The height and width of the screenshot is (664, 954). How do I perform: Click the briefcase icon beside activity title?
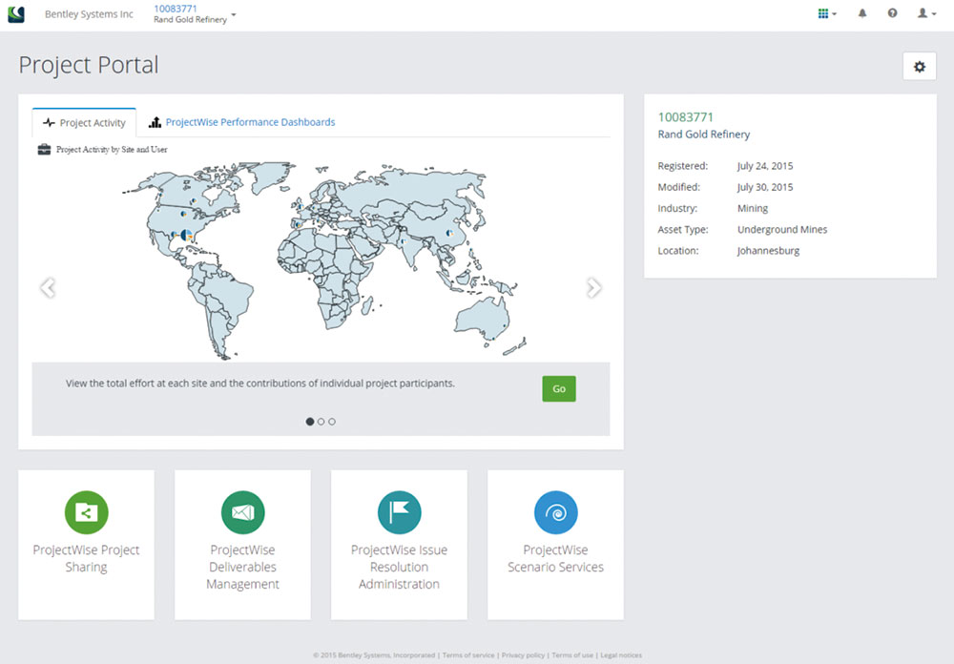(x=44, y=149)
